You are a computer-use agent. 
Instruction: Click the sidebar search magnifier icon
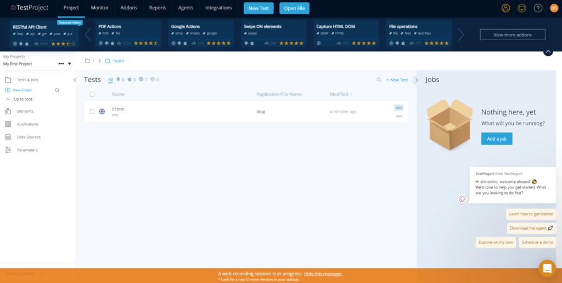[57, 90]
